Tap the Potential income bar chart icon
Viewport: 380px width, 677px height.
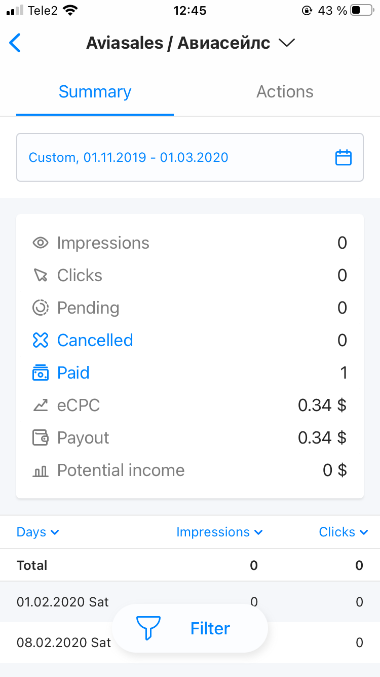[x=40, y=471]
